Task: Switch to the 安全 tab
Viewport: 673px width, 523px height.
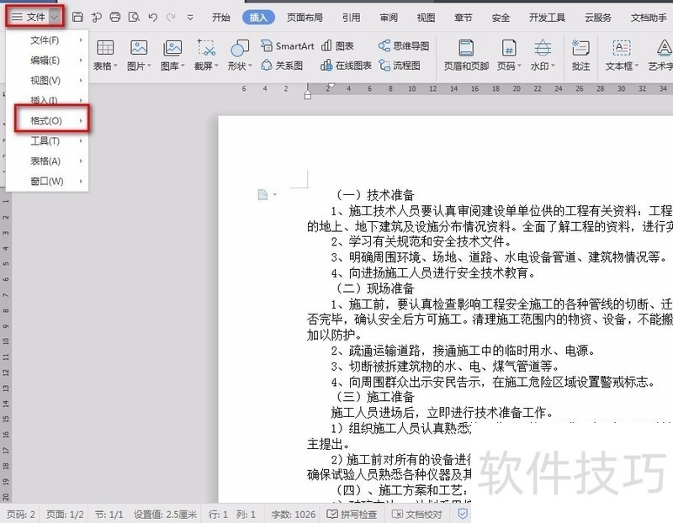Action: pyautogui.click(x=501, y=18)
